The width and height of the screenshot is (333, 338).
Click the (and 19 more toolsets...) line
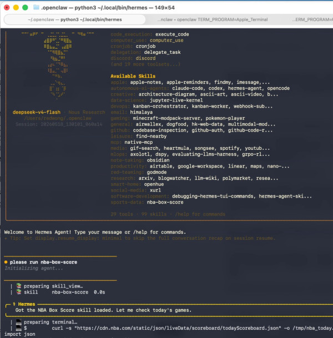[x=145, y=64]
